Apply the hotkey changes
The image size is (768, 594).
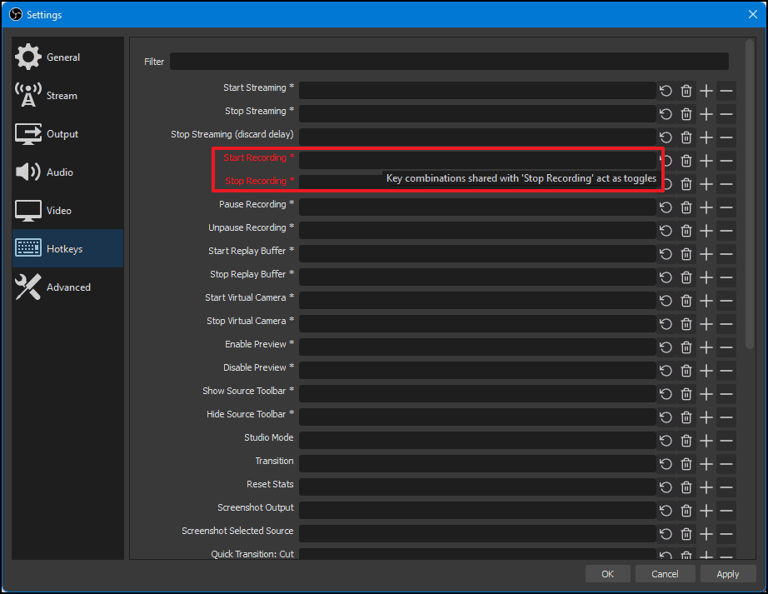click(x=728, y=573)
